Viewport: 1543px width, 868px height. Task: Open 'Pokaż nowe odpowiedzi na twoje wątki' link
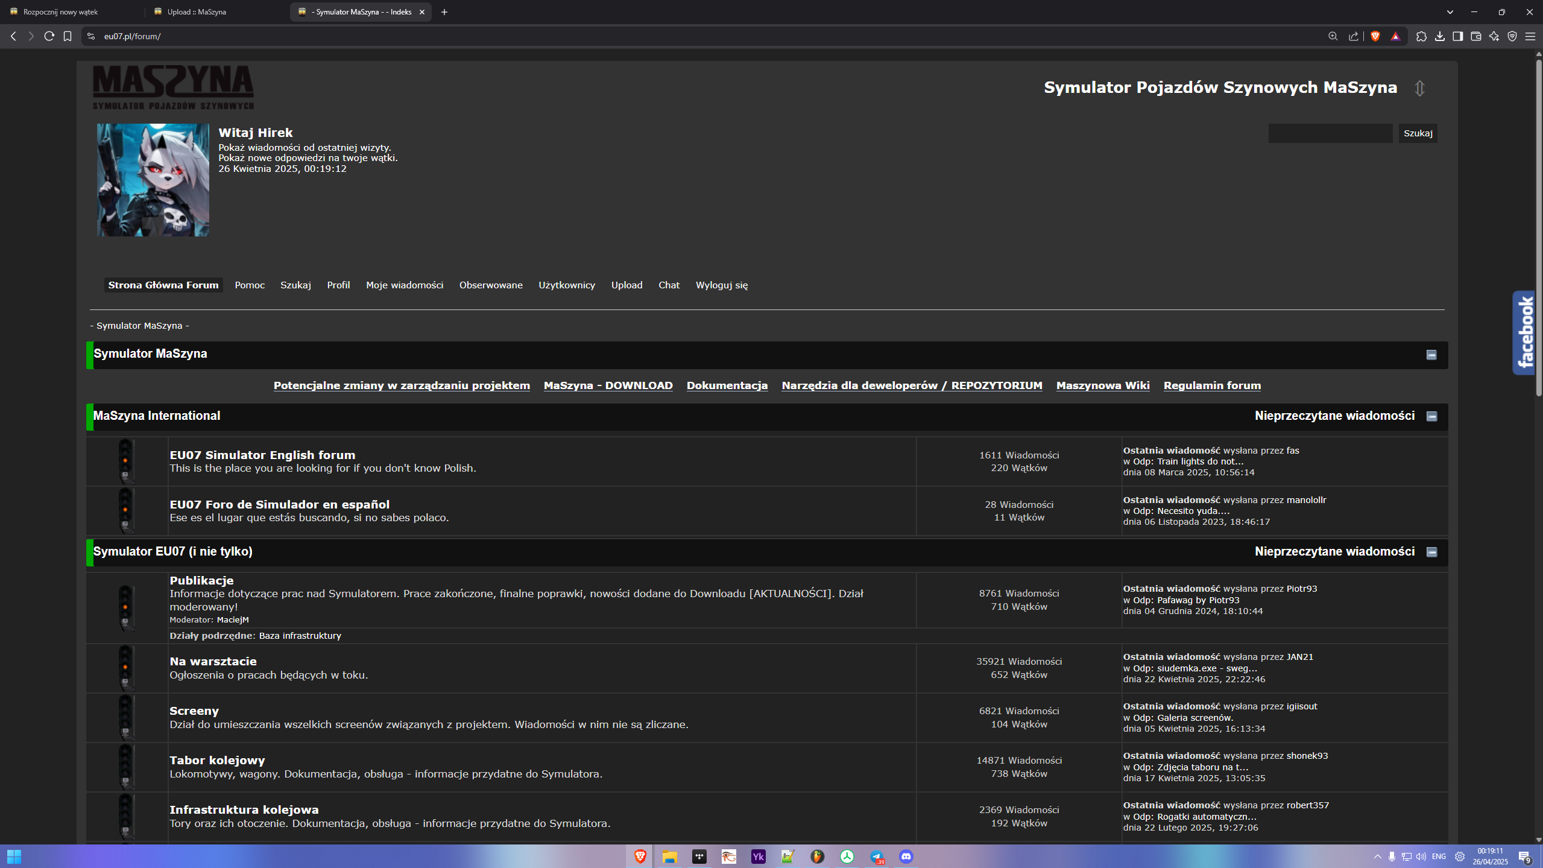(x=308, y=158)
